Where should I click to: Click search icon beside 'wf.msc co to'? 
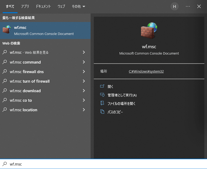pyautogui.click(x=5, y=100)
